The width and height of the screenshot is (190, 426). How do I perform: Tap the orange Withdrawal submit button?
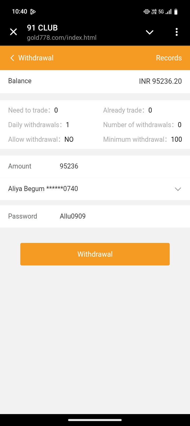(x=95, y=254)
